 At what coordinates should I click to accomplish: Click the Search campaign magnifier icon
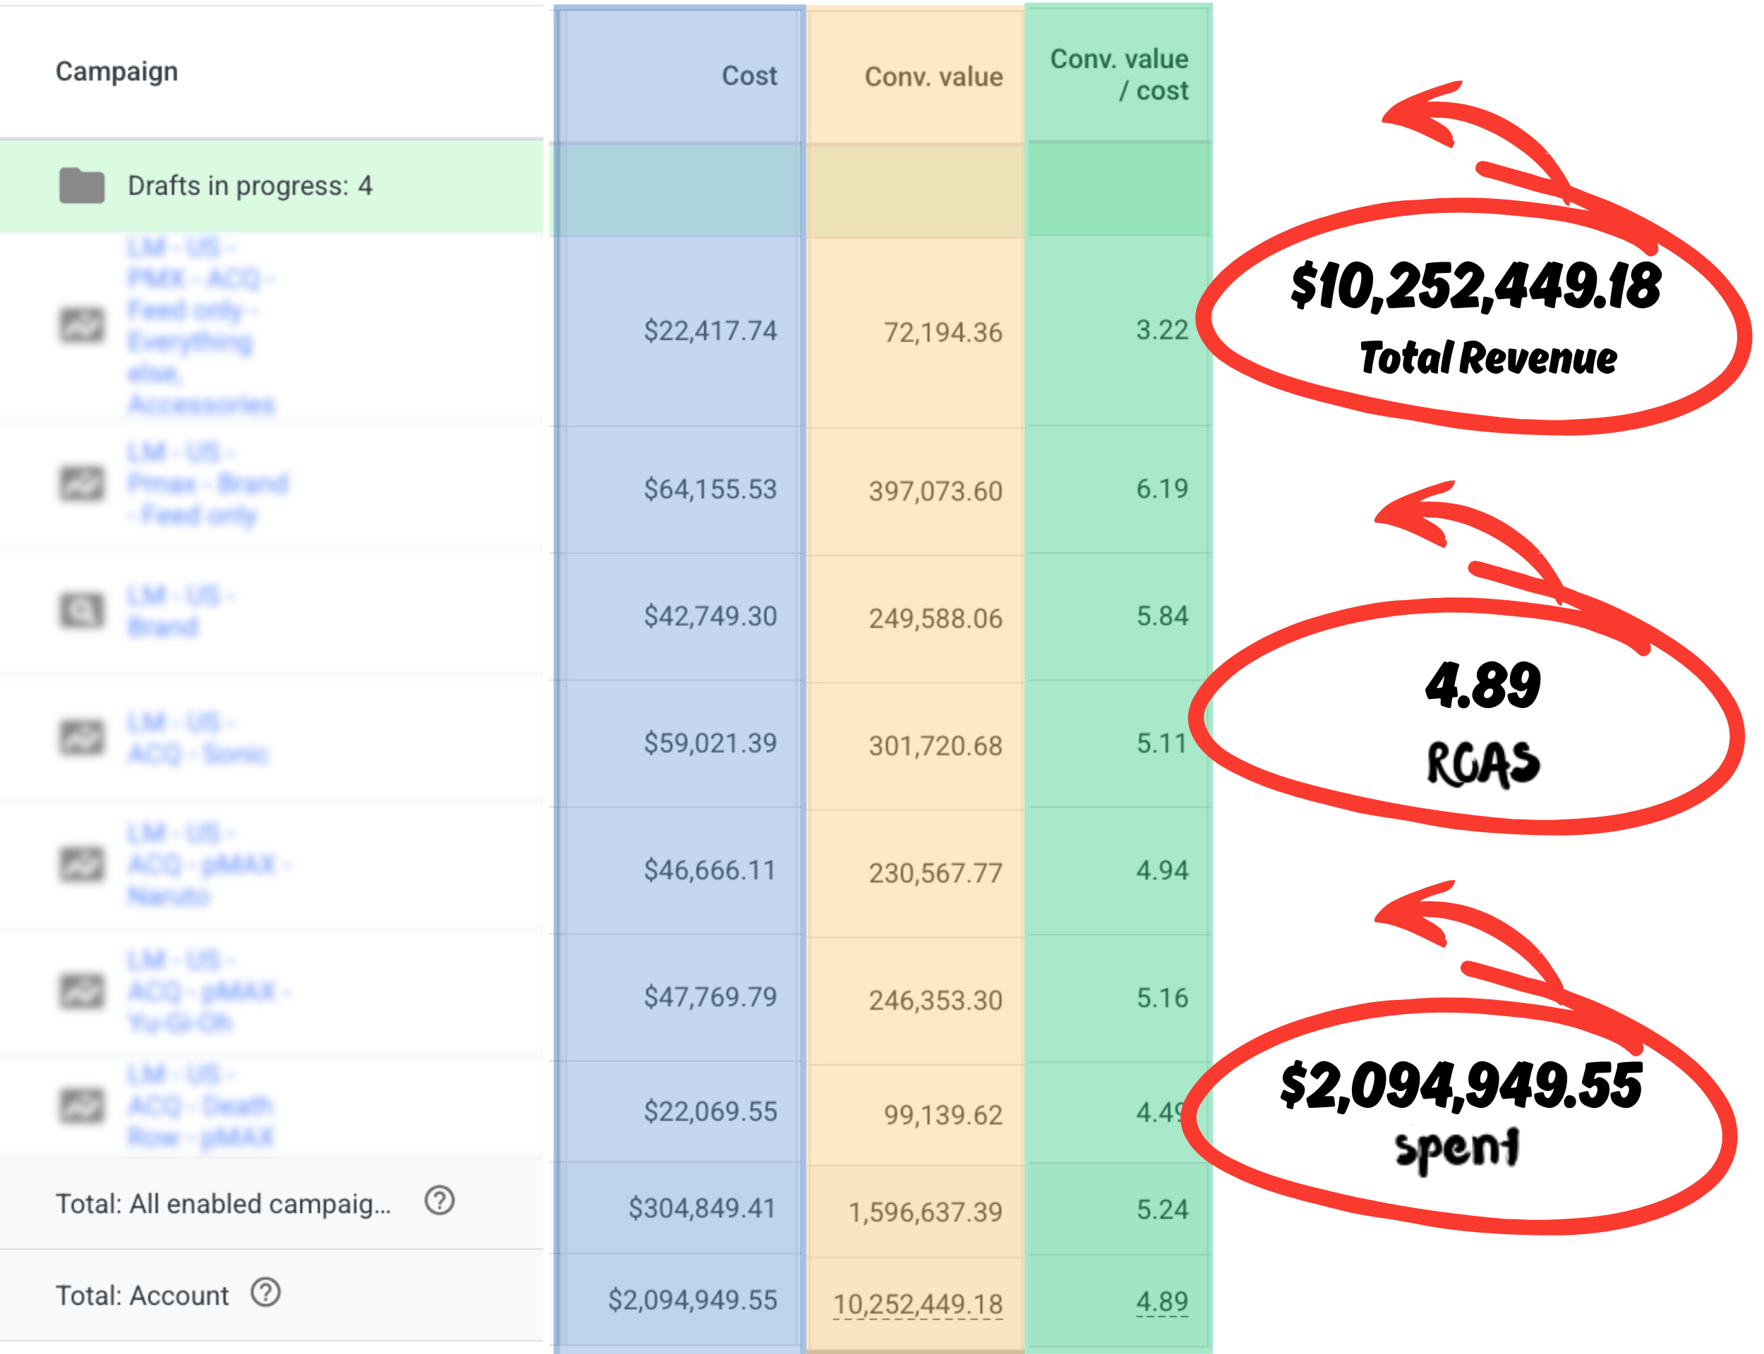tap(81, 610)
